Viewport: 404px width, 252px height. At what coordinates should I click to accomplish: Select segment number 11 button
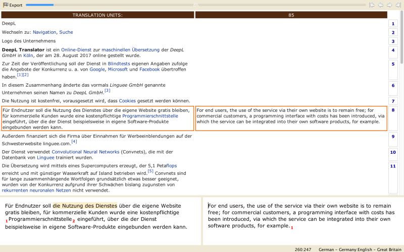tap(393, 177)
